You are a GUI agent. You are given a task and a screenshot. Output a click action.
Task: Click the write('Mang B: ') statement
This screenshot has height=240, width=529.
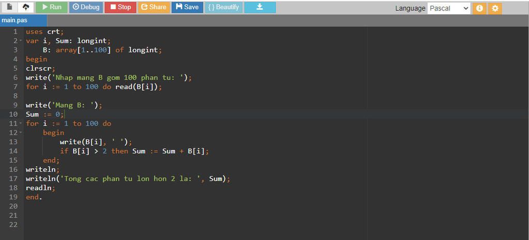coord(64,105)
